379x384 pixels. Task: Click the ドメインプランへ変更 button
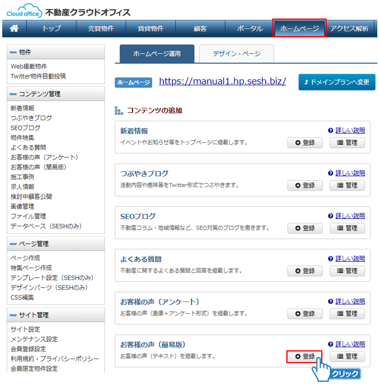(x=337, y=82)
